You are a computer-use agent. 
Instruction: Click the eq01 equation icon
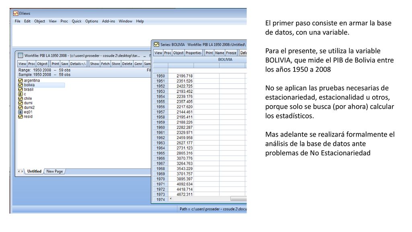[20, 112]
